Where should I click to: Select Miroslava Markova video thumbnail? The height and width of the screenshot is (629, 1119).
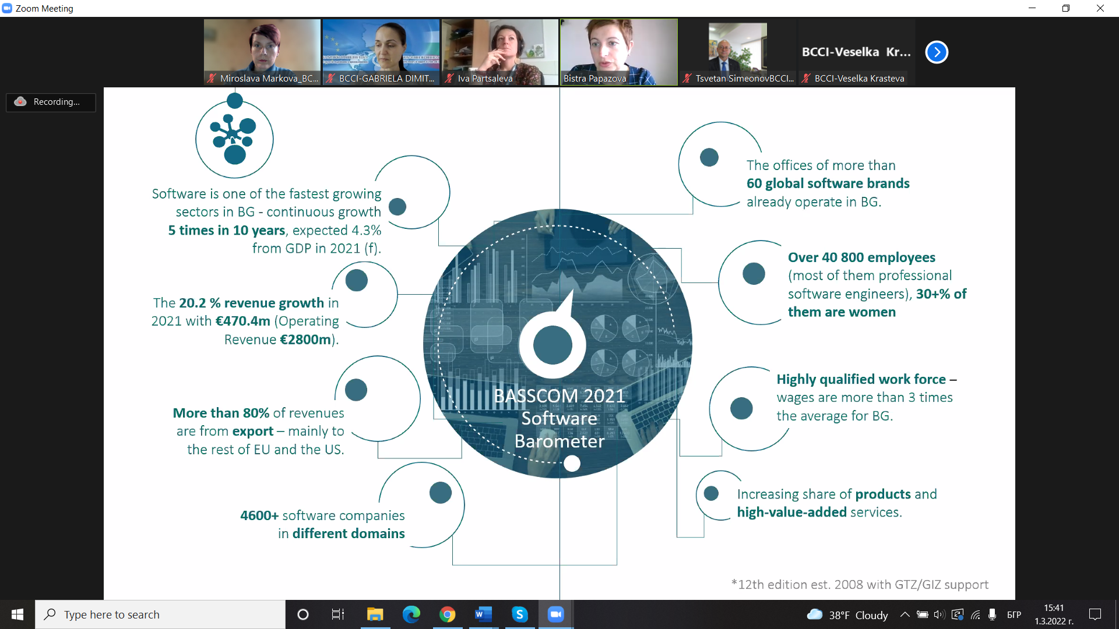[x=262, y=52]
